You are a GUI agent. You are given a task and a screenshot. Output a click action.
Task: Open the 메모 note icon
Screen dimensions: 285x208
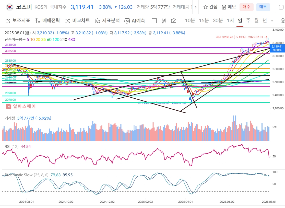tap(224, 7)
